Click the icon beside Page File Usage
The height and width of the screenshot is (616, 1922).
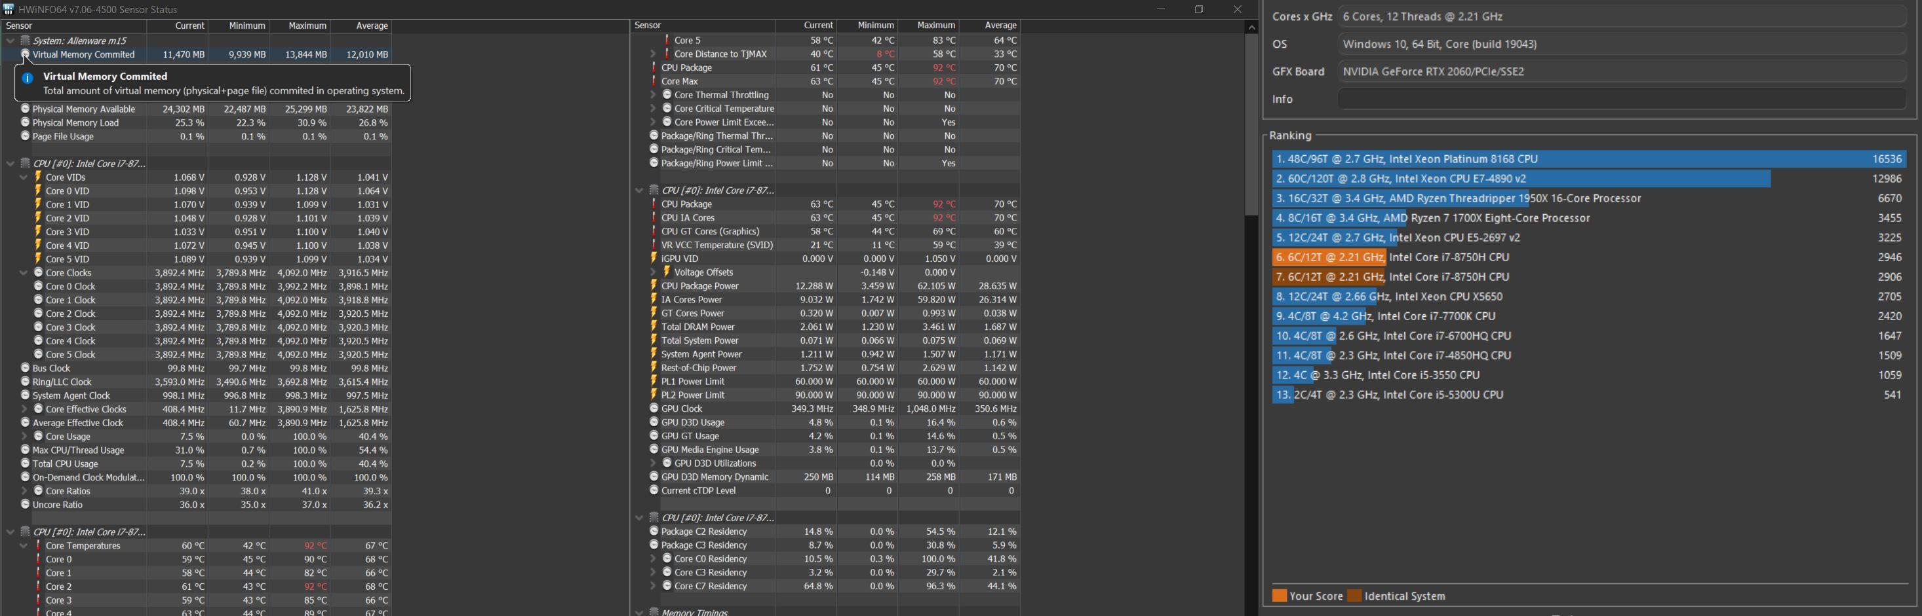click(26, 136)
